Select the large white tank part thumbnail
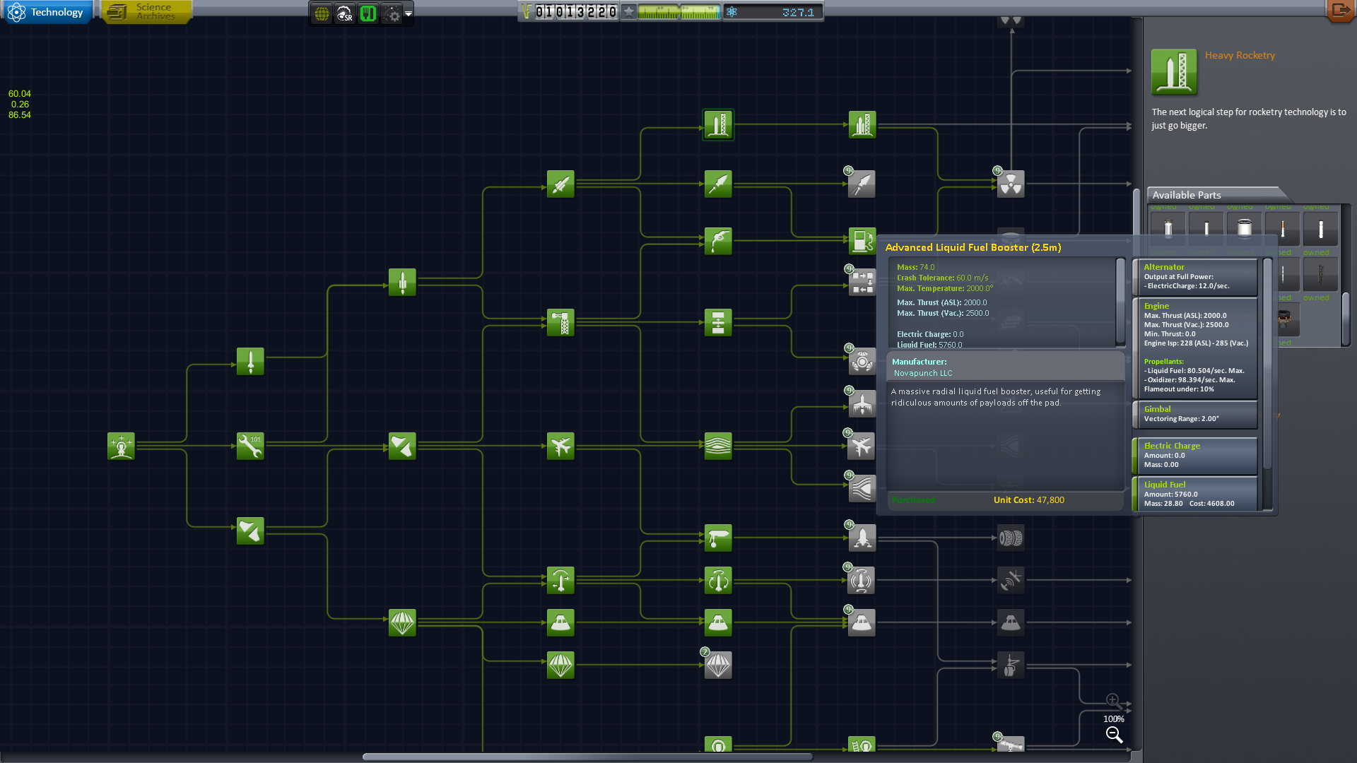Screen dimensions: 1357x763 click(x=1244, y=228)
